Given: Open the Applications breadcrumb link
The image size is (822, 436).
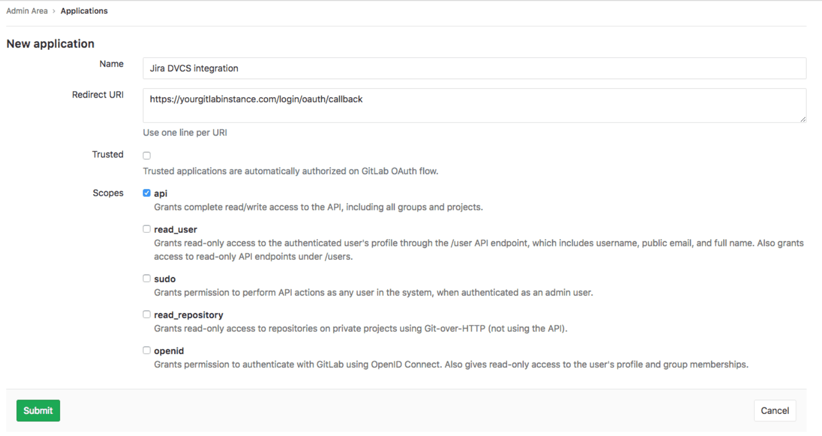Looking at the screenshot, I should coord(84,11).
